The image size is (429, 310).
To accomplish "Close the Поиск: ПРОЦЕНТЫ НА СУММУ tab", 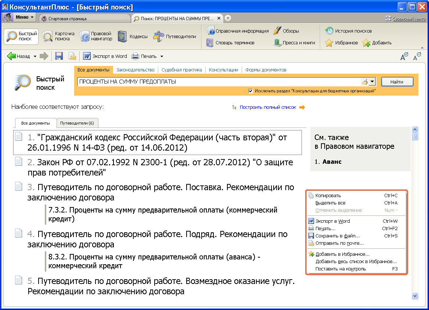I will (x=219, y=18).
